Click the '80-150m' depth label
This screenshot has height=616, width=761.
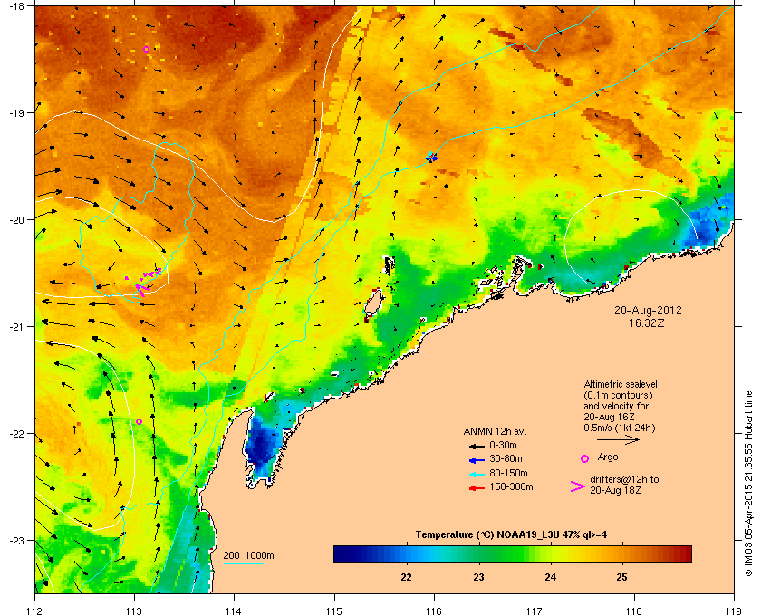508,473
